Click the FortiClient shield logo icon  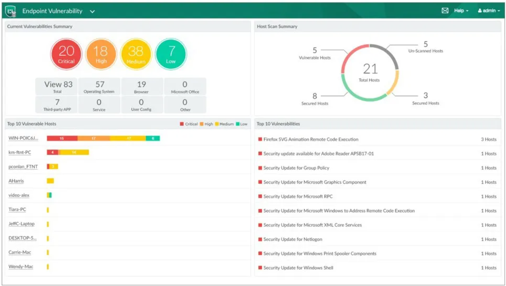[x=10, y=11]
